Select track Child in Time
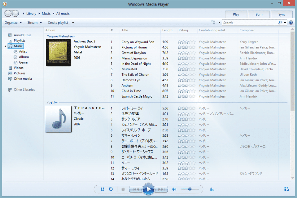 coord(131,91)
